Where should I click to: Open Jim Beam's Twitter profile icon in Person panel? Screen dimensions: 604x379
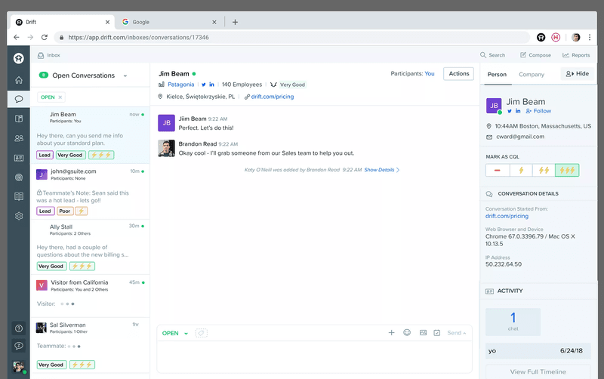coord(509,111)
